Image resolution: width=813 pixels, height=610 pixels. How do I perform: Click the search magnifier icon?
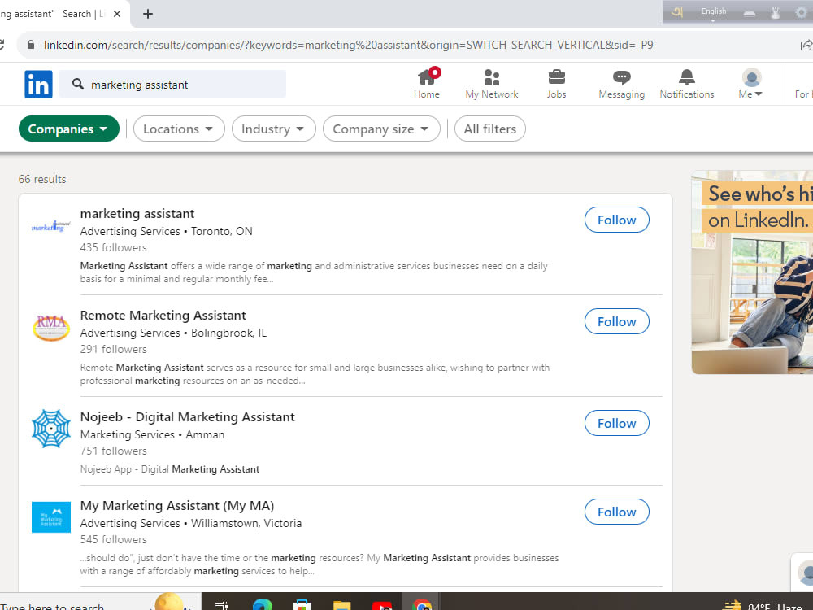pos(78,84)
